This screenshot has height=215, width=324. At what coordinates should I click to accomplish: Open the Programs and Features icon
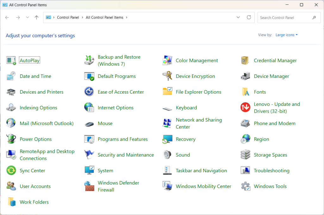click(x=89, y=139)
